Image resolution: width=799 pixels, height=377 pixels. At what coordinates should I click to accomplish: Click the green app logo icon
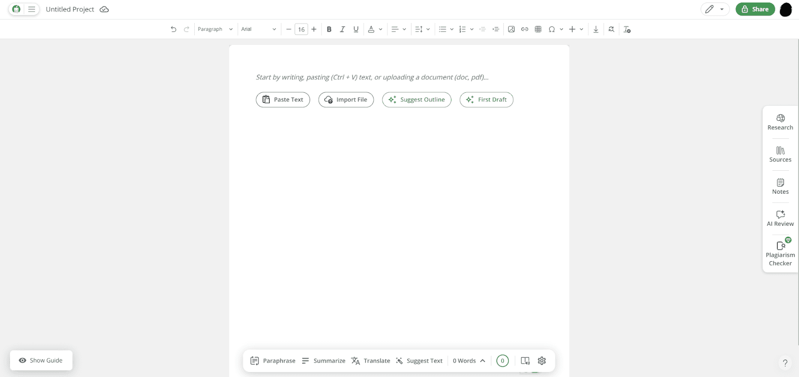(x=16, y=9)
